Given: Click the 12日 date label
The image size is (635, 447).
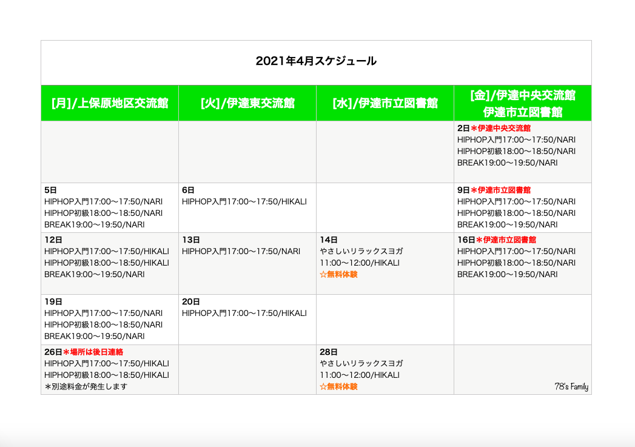Looking at the screenshot, I should coord(53,240).
